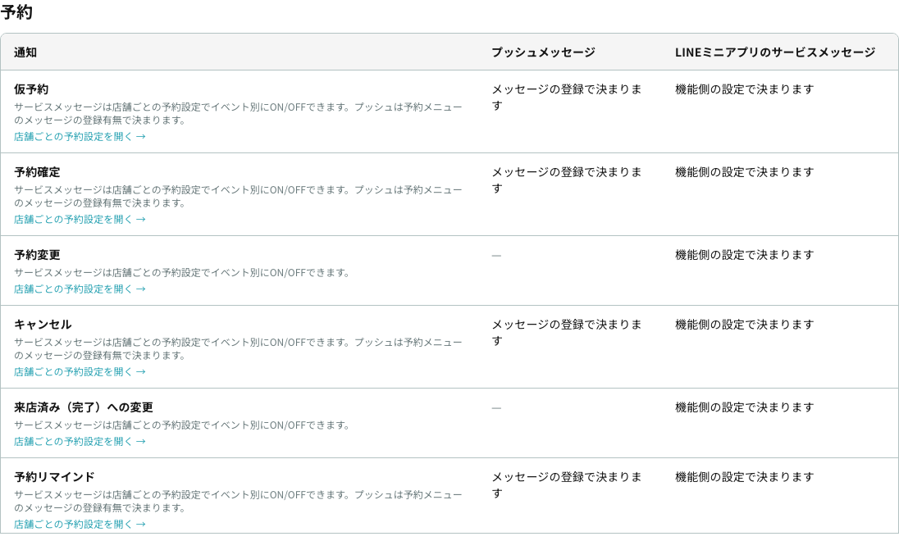
Task: Click 機能側の設定で決まります in キャンセル row
Action: point(744,325)
